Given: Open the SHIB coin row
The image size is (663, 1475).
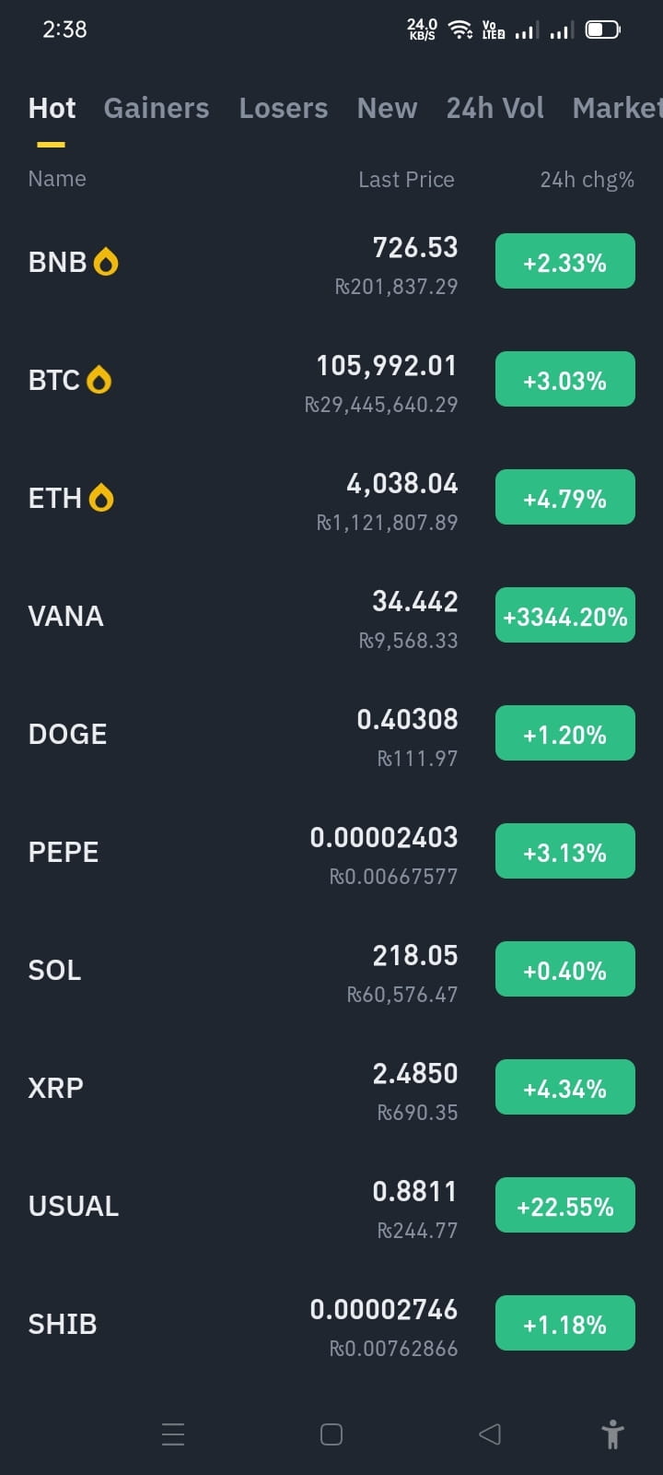Looking at the screenshot, I should pos(331,1325).
